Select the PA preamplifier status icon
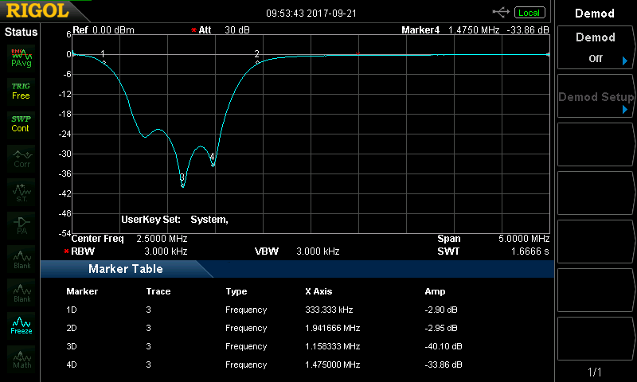This screenshot has height=382, width=637. tap(21, 225)
